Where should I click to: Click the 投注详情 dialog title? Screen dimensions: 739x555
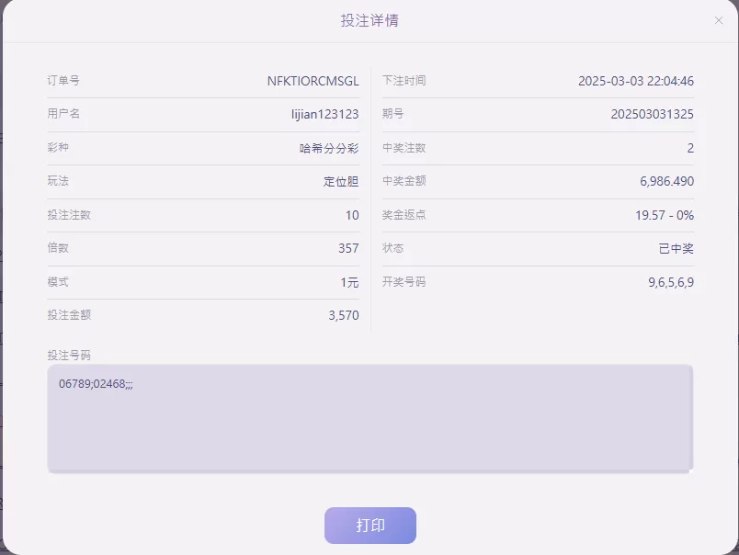[x=369, y=20]
